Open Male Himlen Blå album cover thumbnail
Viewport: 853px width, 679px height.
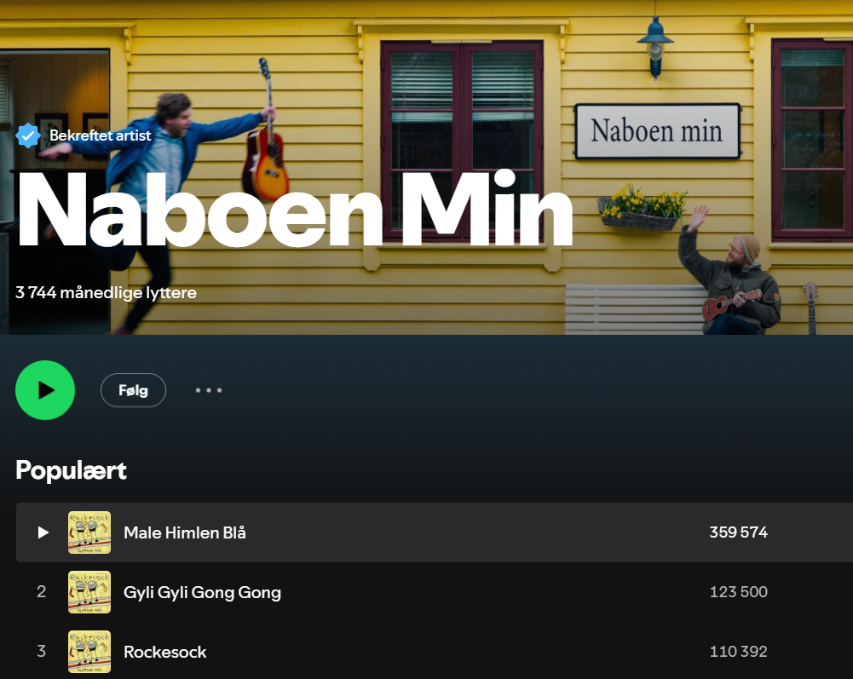click(x=89, y=532)
